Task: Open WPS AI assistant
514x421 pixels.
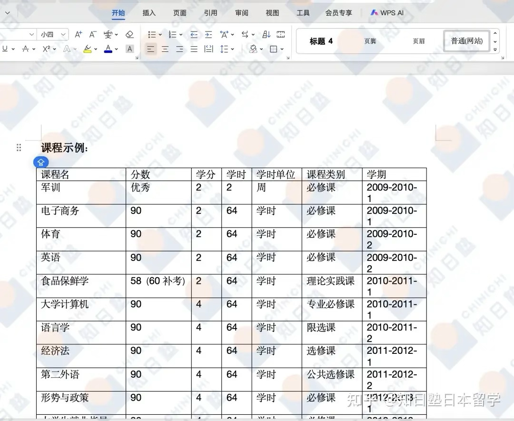Action: pos(387,13)
